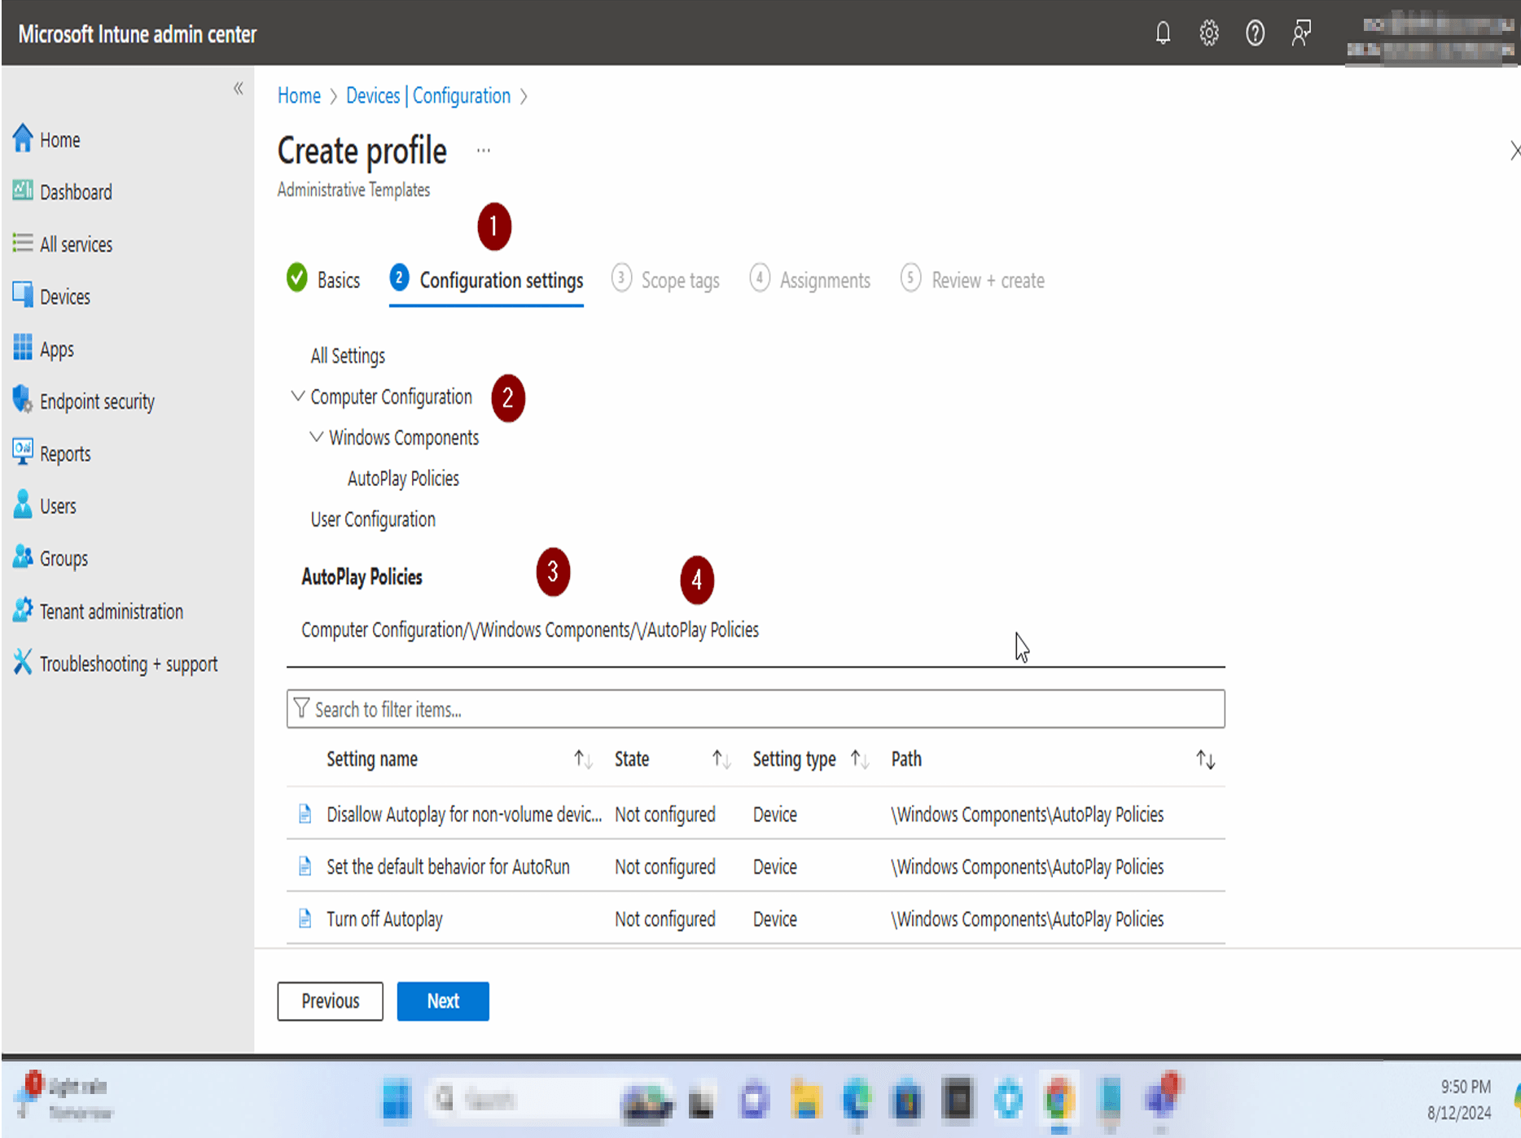Open Microsoft Edge from the taskbar
Screen dimensions: 1521x1138
point(856,1100)
